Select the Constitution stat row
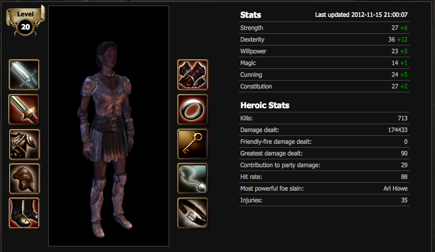Image resolution: width=435 pixels, height=252 pixels. [x=324, y=86]
